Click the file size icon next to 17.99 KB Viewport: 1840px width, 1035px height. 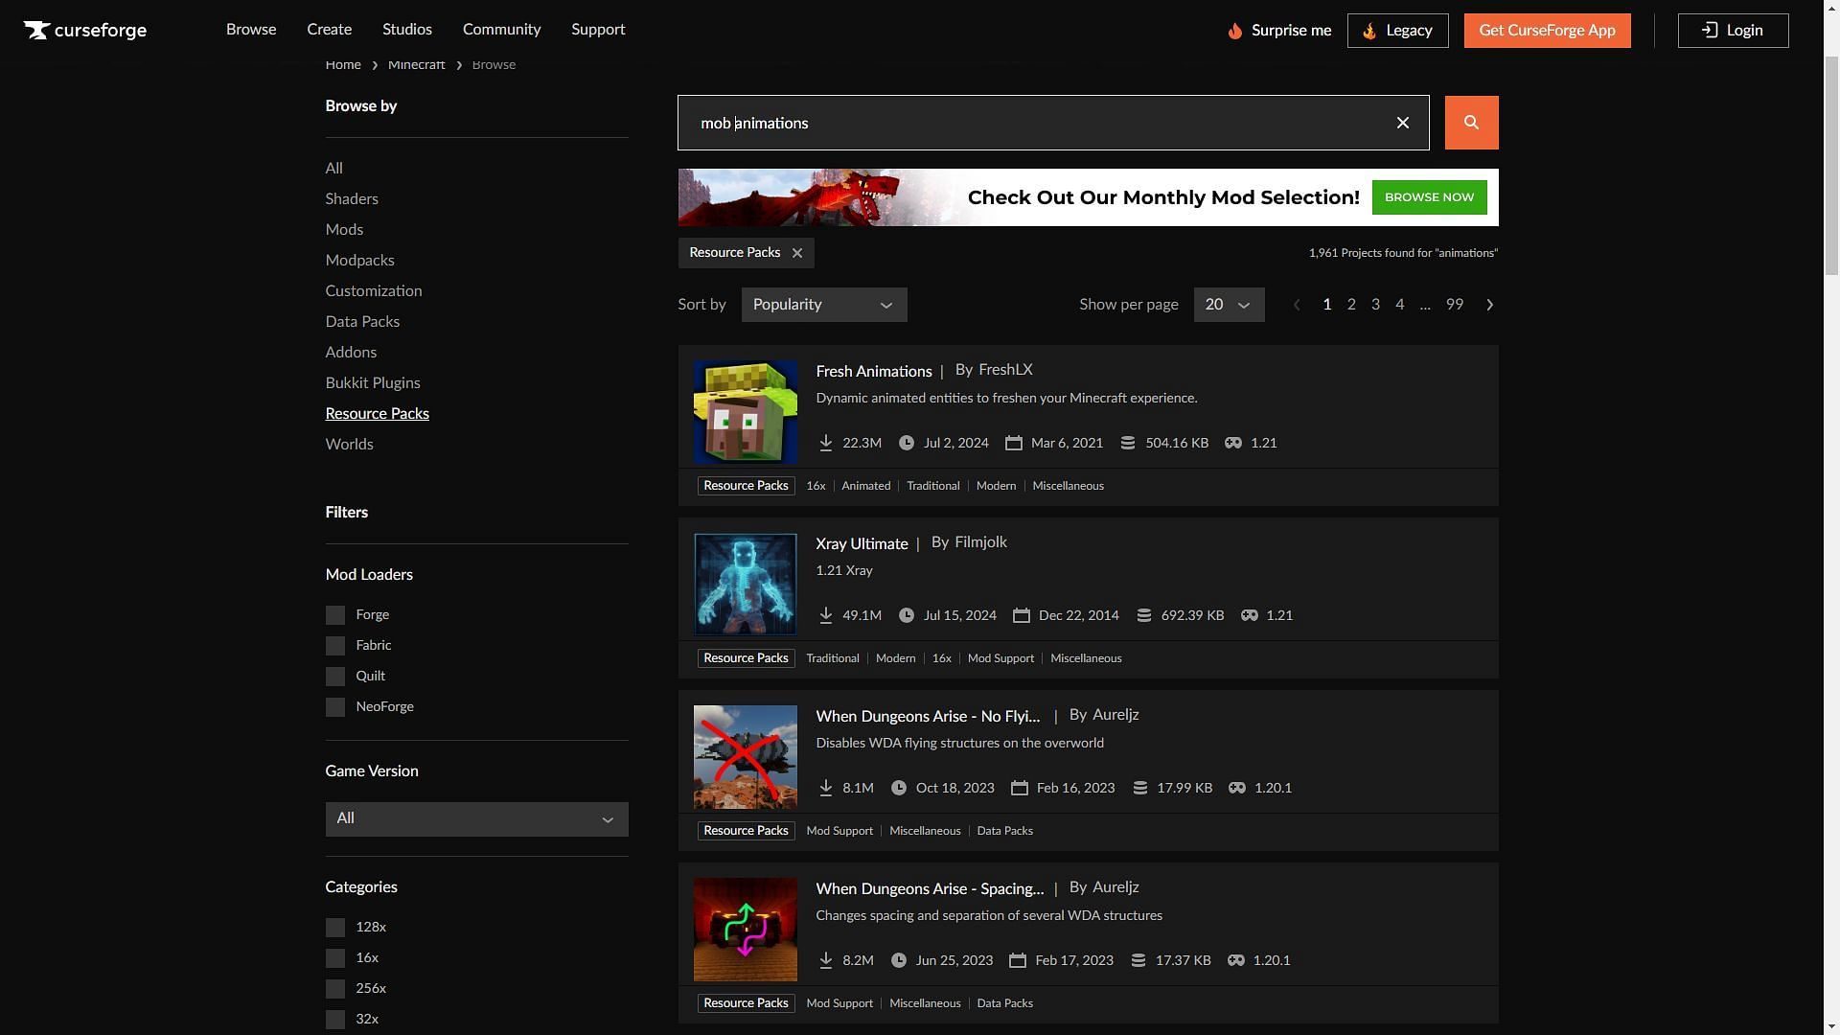(x=1139, y=788)
